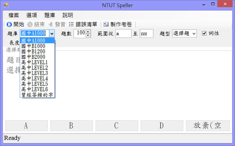235x146 pixels.
Task: Select 國中B1200 from the list
Action: 37,51
